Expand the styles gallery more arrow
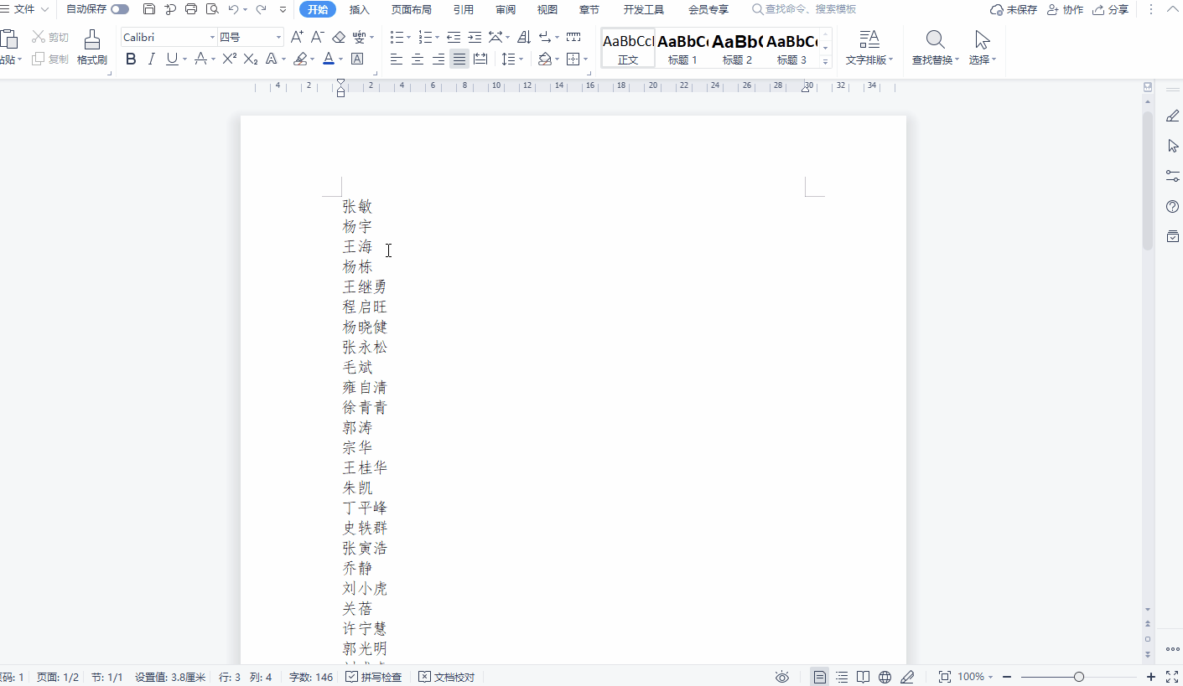Image resolution: width=1183 pixels, height=686 pixels. pos(826,62)
